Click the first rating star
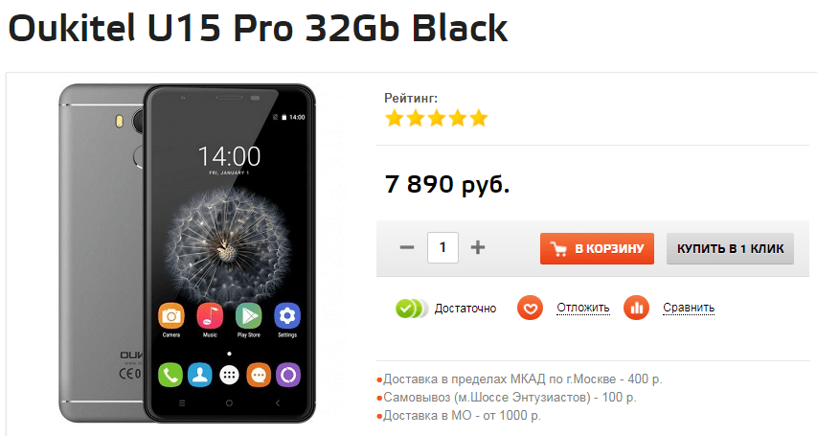Image resolution: width=817 pixels, height=436 pixels. [395, 119]
